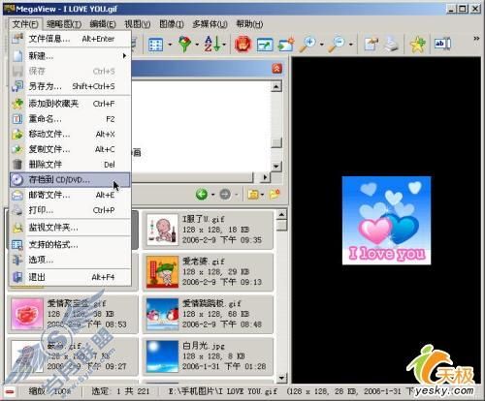Click the folder up navigation icon

(x=253, y=195)
